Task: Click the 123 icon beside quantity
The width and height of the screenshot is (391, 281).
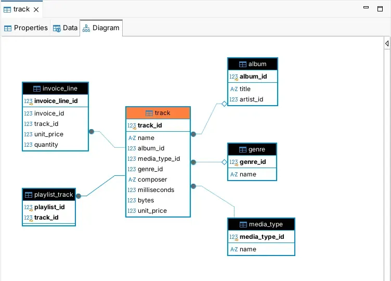Action: pyautogui.click(x=28, y=145)
